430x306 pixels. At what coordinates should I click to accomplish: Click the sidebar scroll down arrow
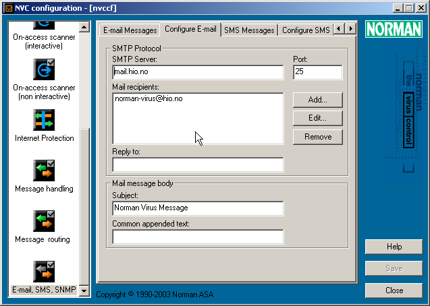84,291
